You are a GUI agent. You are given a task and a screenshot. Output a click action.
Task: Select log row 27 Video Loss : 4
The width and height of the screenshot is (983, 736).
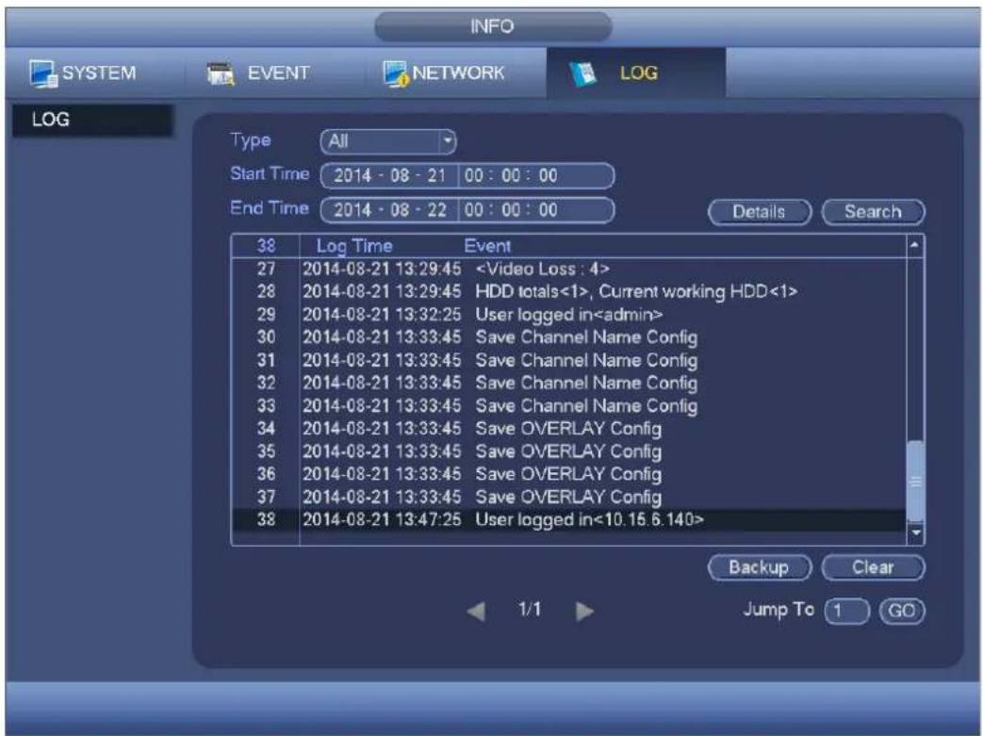coord(568,269)
